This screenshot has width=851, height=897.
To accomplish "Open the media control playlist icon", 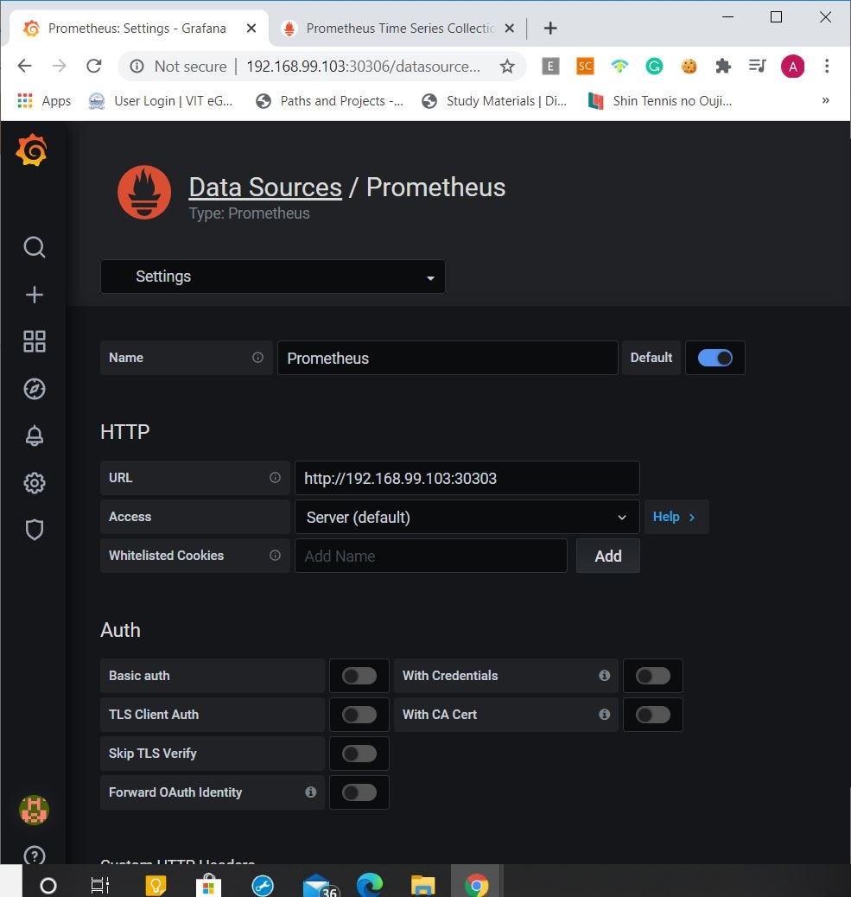I will (757, 67).
